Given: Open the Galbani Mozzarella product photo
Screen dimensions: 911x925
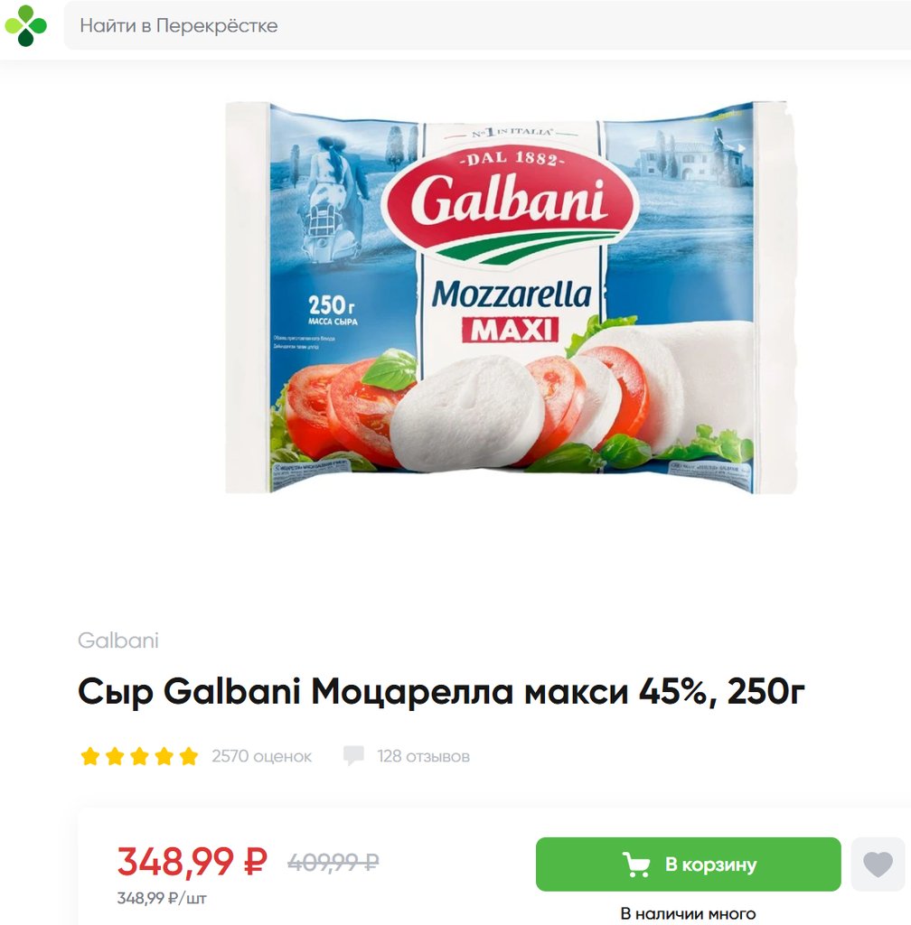Looking at the screenshot, I should click(512, 297).
